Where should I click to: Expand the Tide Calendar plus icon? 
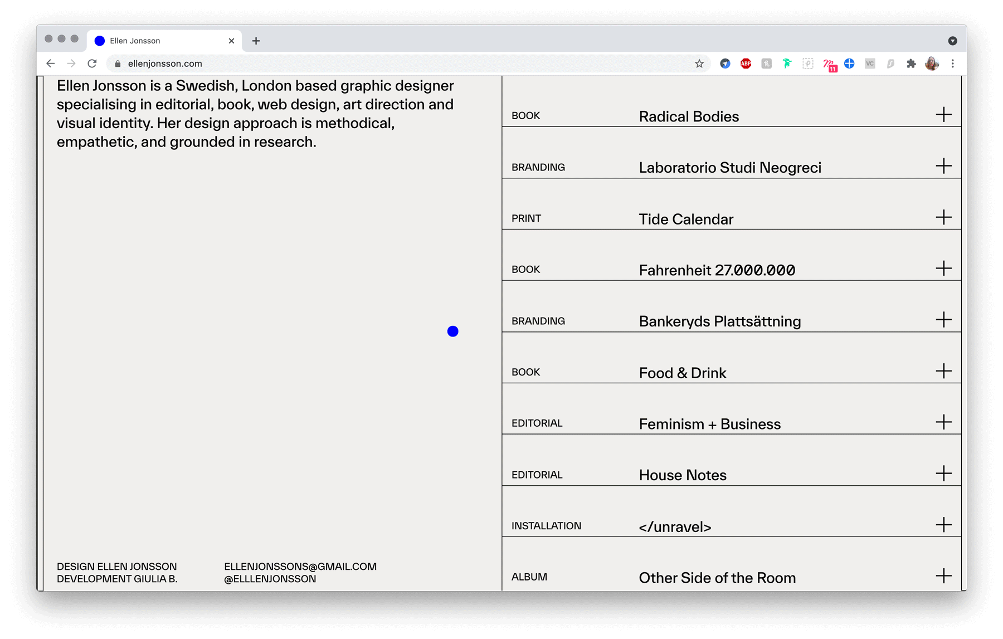943,217
